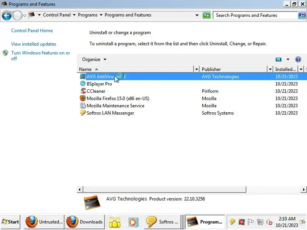Open the Installed On column filter dropdown

point(301,69)
